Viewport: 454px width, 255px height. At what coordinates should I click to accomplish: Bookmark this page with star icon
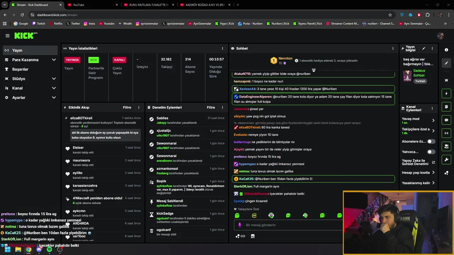point(390,15)
